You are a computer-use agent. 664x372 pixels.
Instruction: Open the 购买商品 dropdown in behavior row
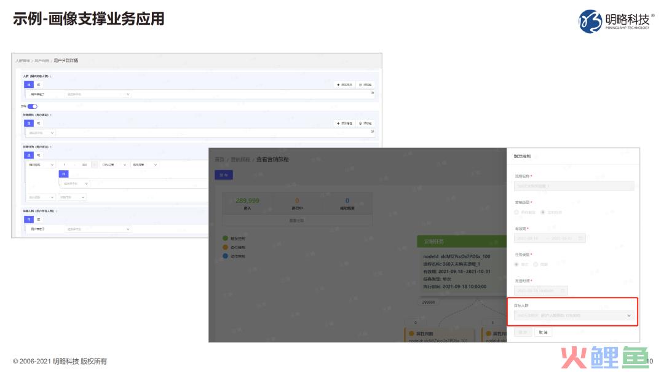pos(145,164)
